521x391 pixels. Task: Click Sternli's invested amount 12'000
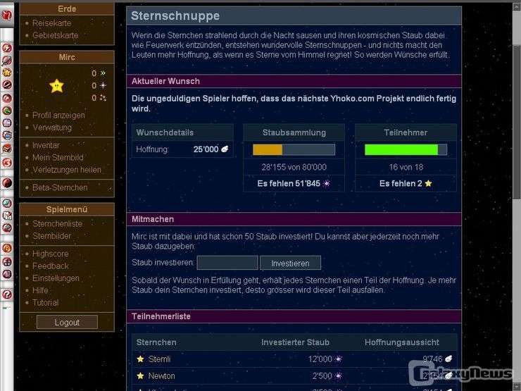tap(320, 359)
